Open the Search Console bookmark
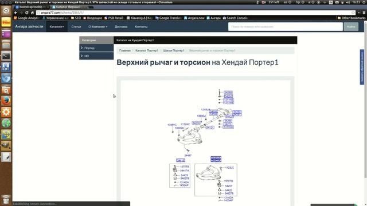 [235, 18]
